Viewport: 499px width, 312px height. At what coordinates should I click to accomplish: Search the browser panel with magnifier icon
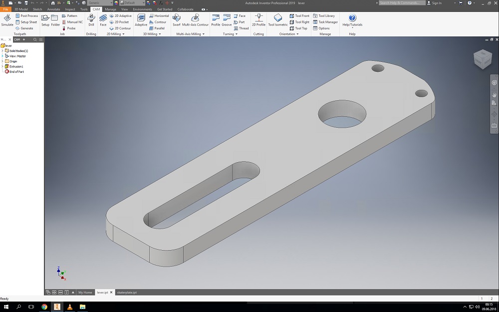point(35,39)
